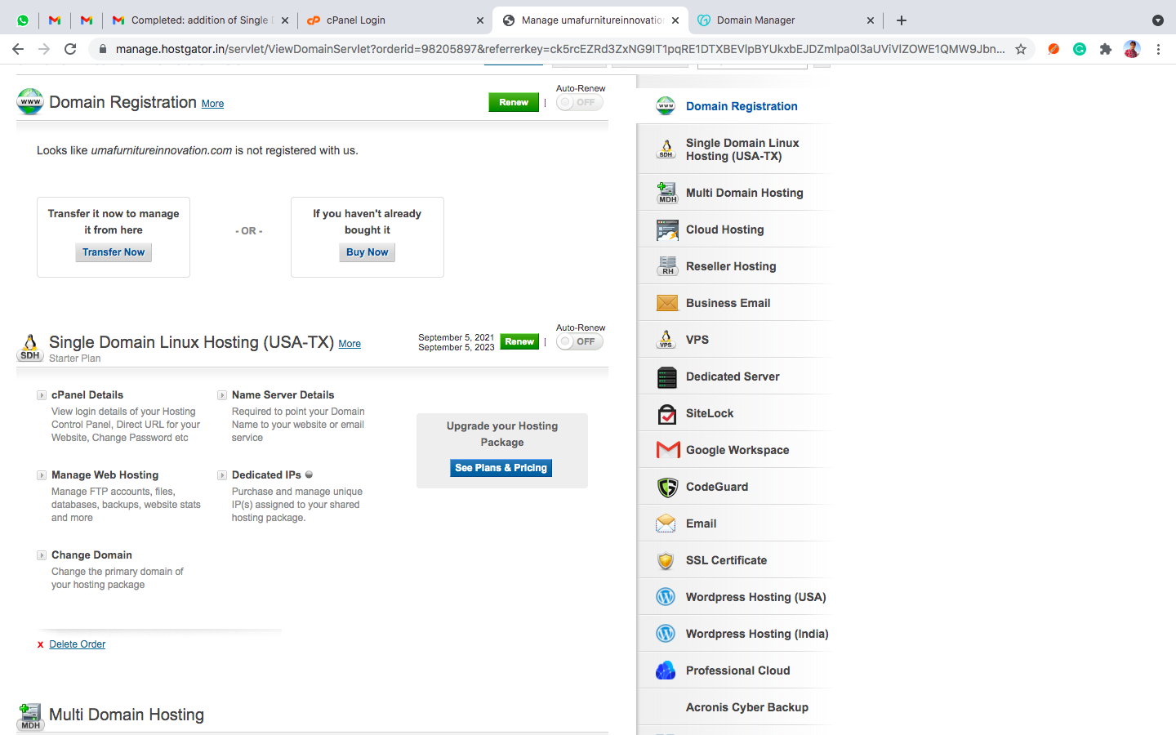The image size is (1176, 735).
Task: Expand Change Domain arrow
Action: point(42,555)
